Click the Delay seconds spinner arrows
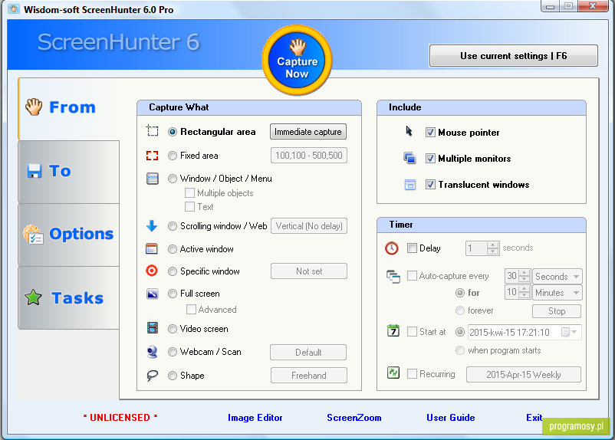Image resolution: width=615 pixels, height=440 pixels. click(492, 248)
